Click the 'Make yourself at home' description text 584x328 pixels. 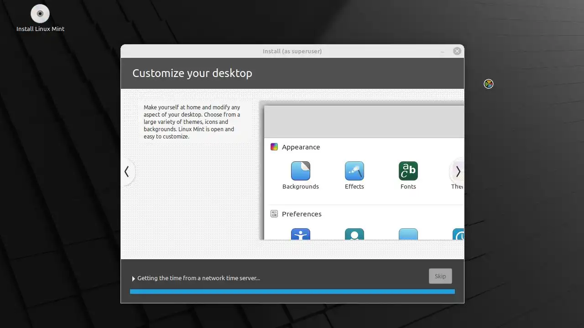click(192, 122)
